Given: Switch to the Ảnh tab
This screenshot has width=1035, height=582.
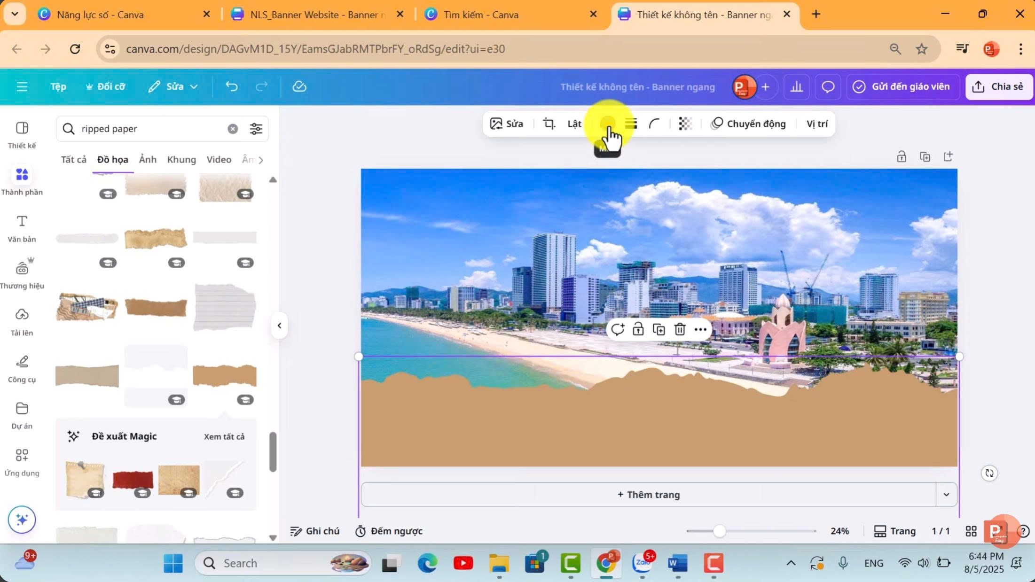Looking at the screenshot, I should (x=148, y=159).
